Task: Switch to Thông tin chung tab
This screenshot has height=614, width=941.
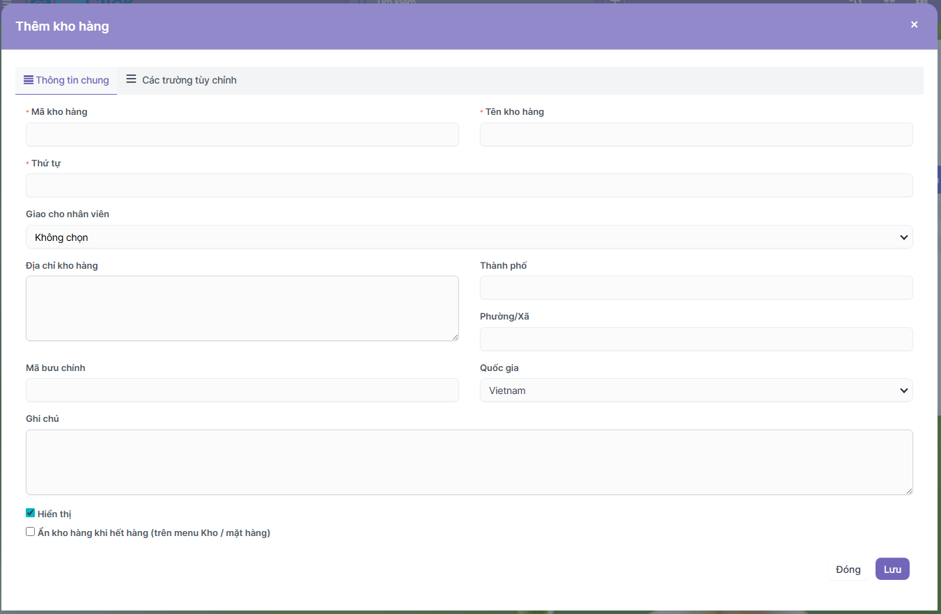Action: tap(67, 80)
